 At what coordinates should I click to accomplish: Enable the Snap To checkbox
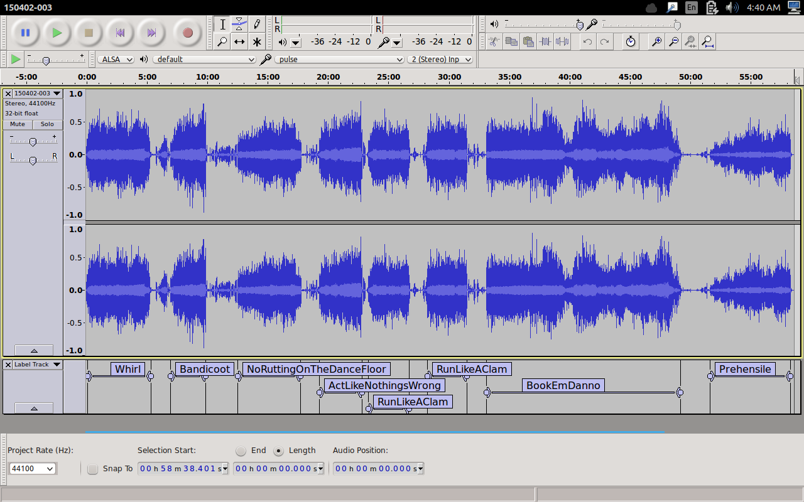[x=93, y=469]
